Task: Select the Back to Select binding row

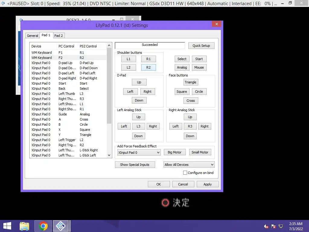Action: 68,89
